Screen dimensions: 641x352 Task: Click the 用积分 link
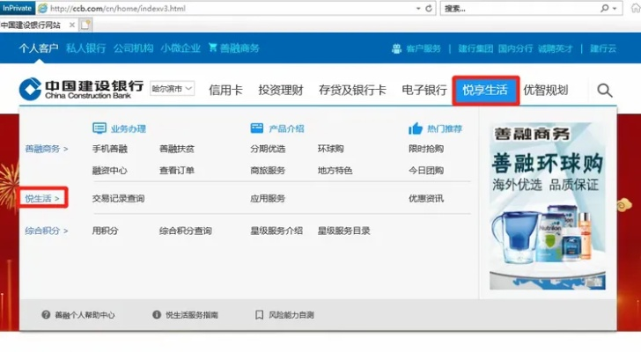[x=105, y=231]
